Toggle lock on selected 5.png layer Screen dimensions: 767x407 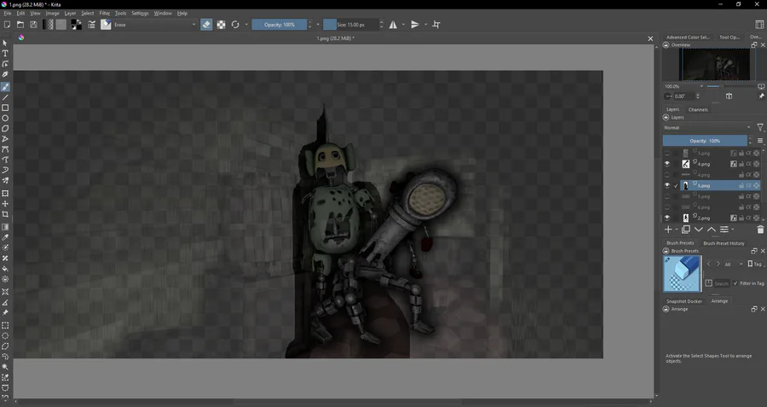[x=741, y=186]
